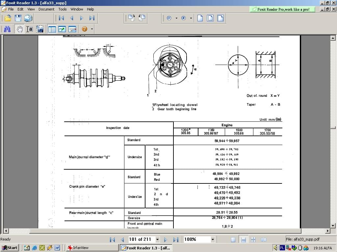Activate the Snapshot camera tool
The width and height of the screenshot is (337, 252).
pos(40,29)
